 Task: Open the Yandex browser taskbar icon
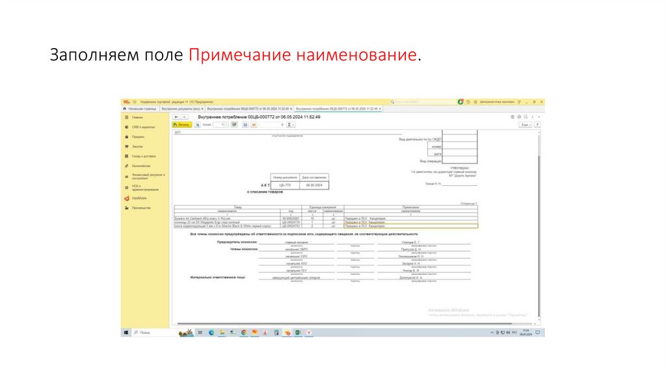[x=309, y=333]
